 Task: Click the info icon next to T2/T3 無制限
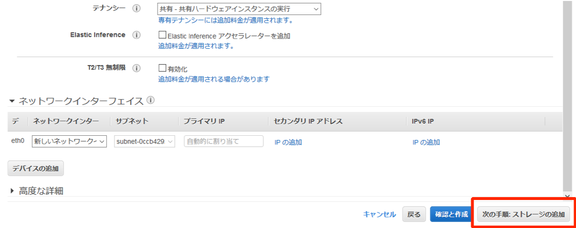click(136, 68)
